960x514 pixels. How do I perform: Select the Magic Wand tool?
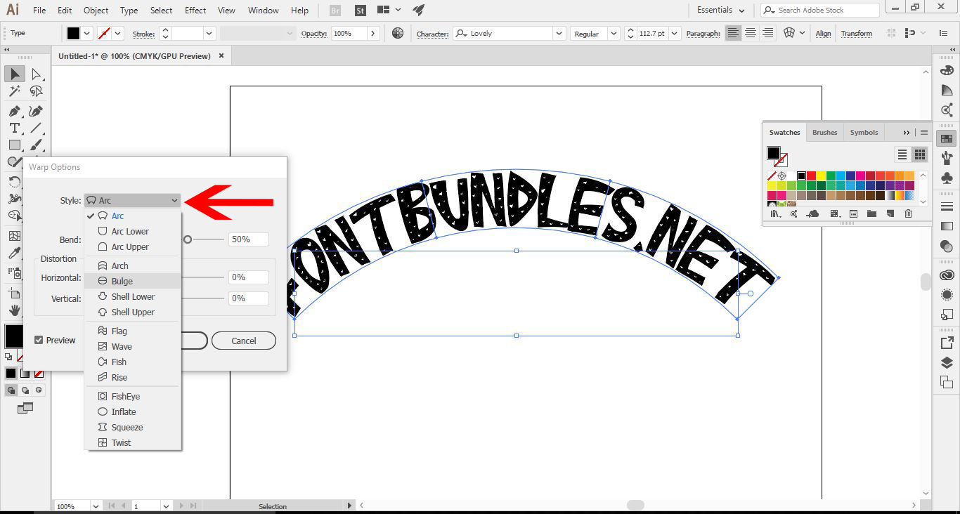[15, 91]
